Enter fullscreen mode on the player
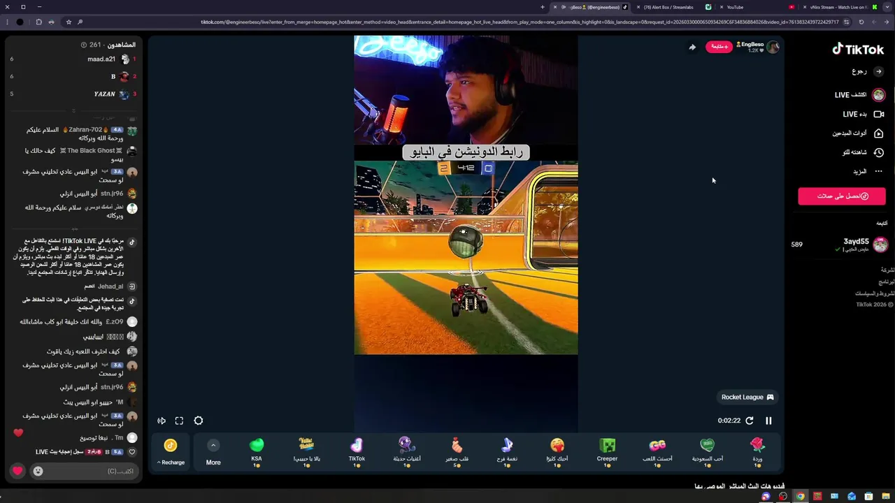 pyautogui.click(x=179, y=421)
